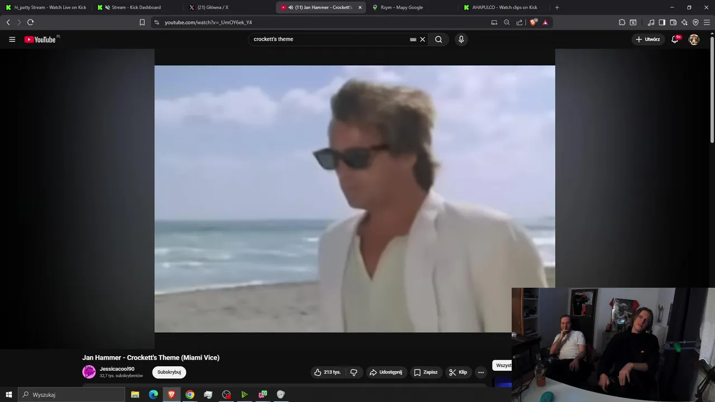Toggle the browser sidebar panel
This screenshot has width=715, height=402.
click(x=662, y=22)
